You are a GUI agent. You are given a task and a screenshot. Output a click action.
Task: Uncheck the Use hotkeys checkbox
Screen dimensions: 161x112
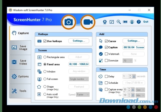click(x=45, y=41)
